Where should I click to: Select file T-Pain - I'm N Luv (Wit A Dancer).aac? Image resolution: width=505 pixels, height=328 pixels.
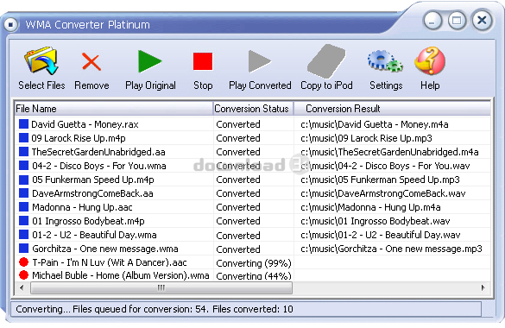(x=110, y=262)
